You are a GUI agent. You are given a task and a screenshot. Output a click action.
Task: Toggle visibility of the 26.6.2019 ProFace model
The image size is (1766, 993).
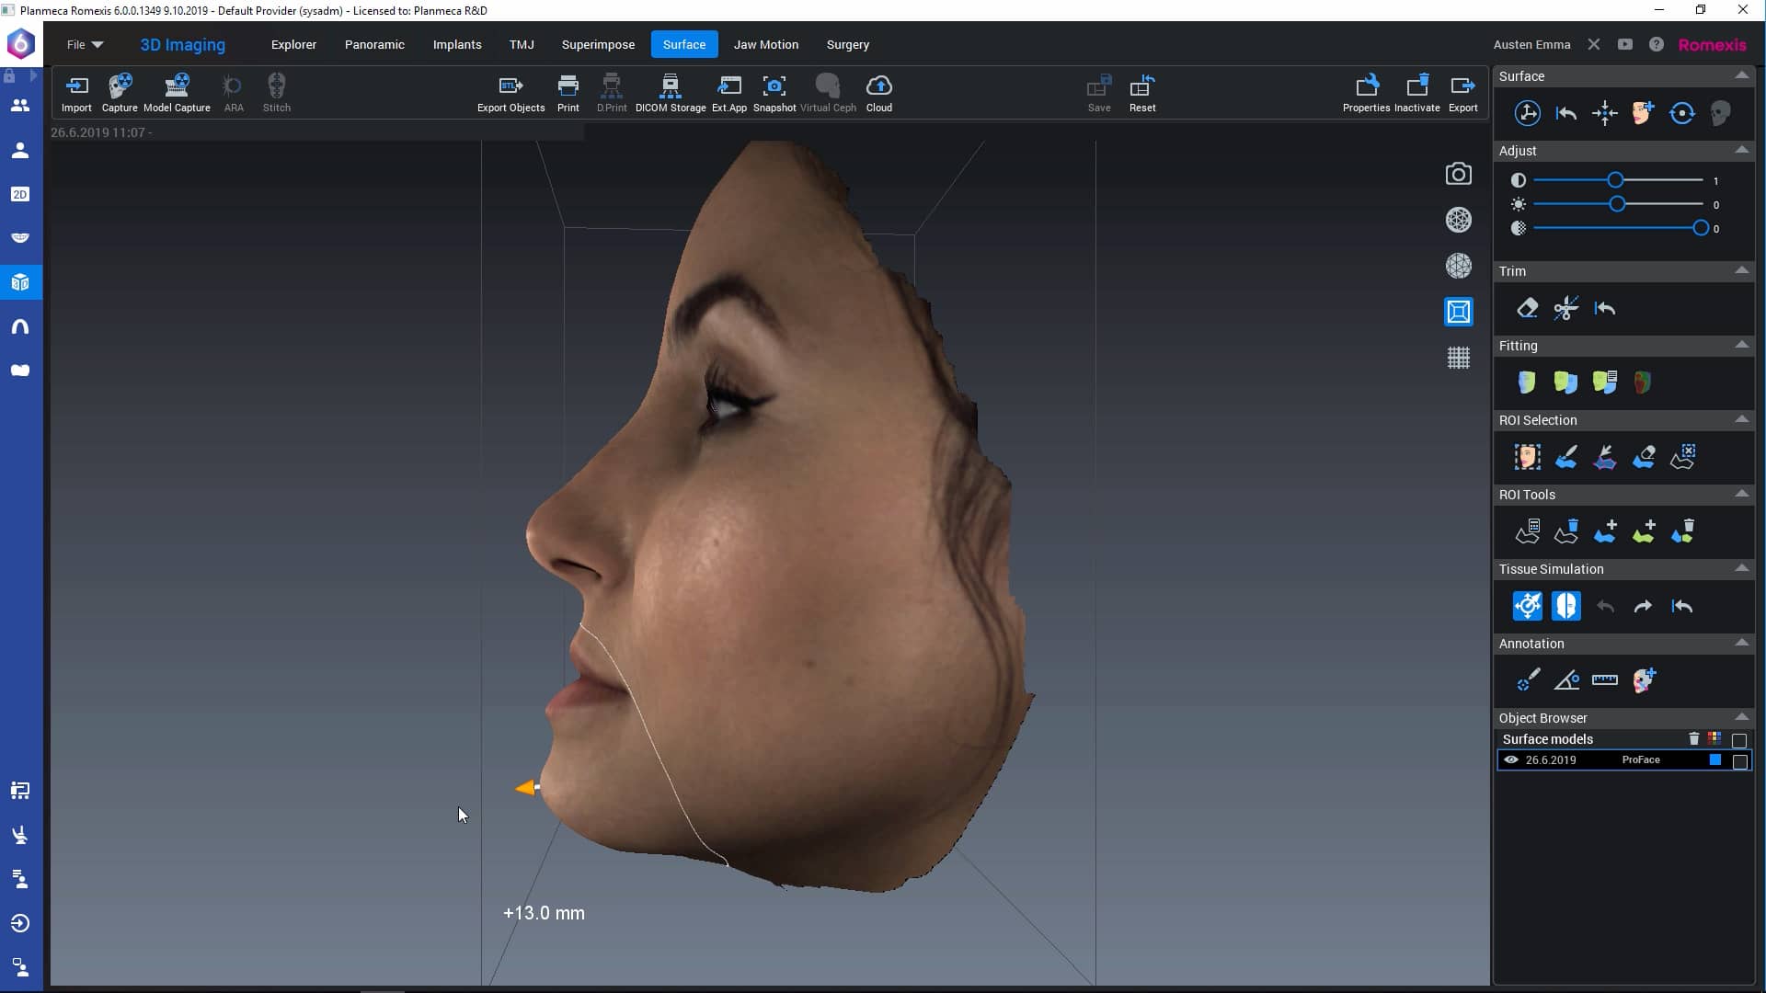tap(1511, 760)
